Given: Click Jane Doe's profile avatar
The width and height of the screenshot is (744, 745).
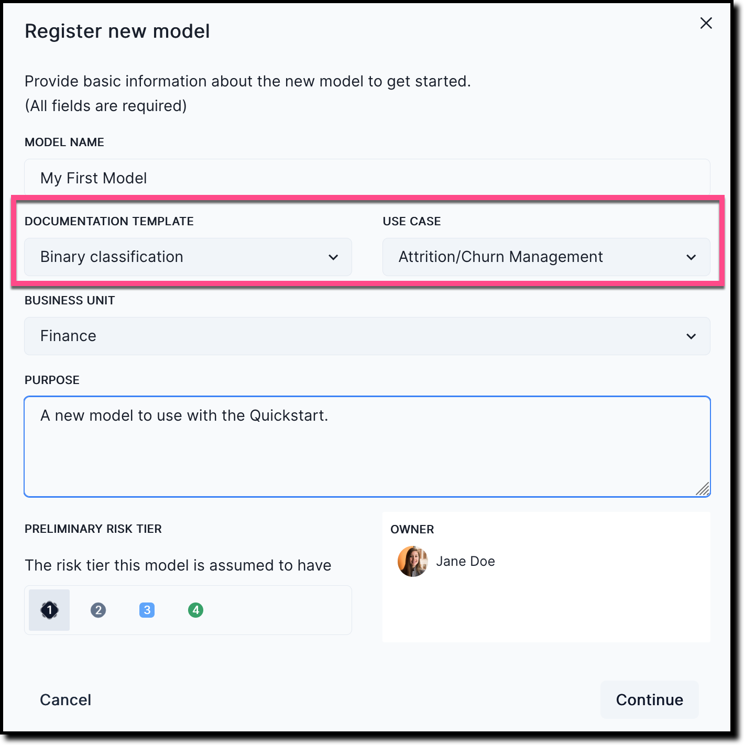Looking at the screenshot, I should click(x=412, y=561).
